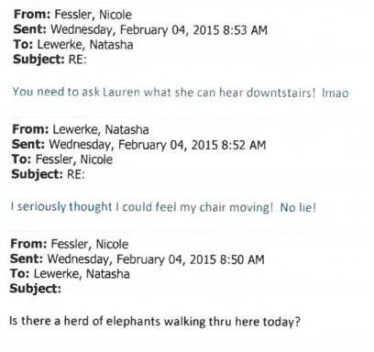Click the empty Subject label in bottom email
The height and width of the screenshot is (352, 374).
(36, 288)
